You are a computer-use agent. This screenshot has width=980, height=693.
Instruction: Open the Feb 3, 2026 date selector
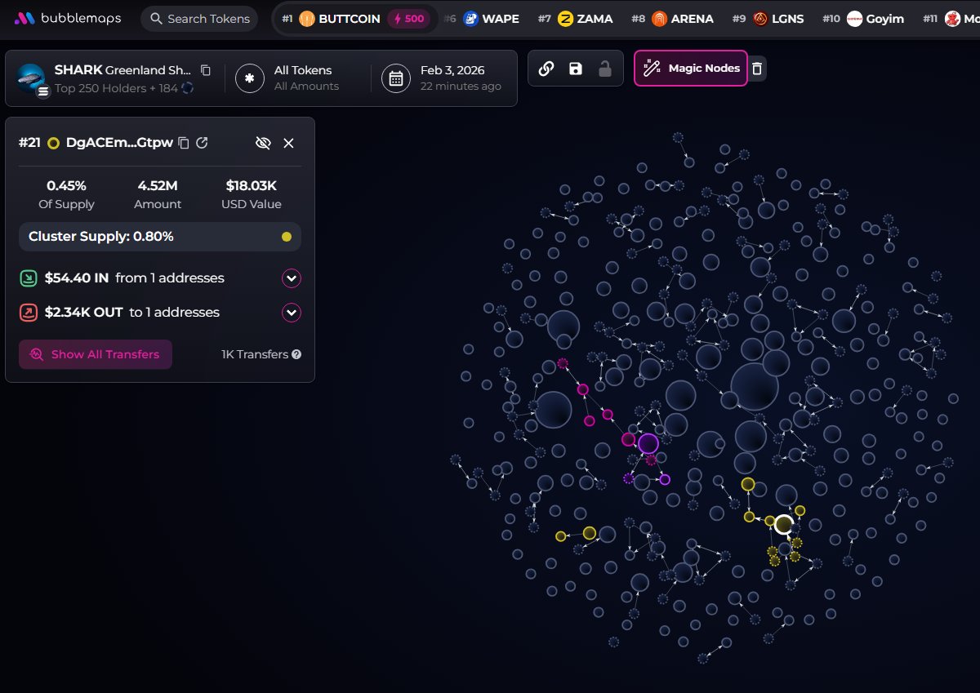(442, 78)
